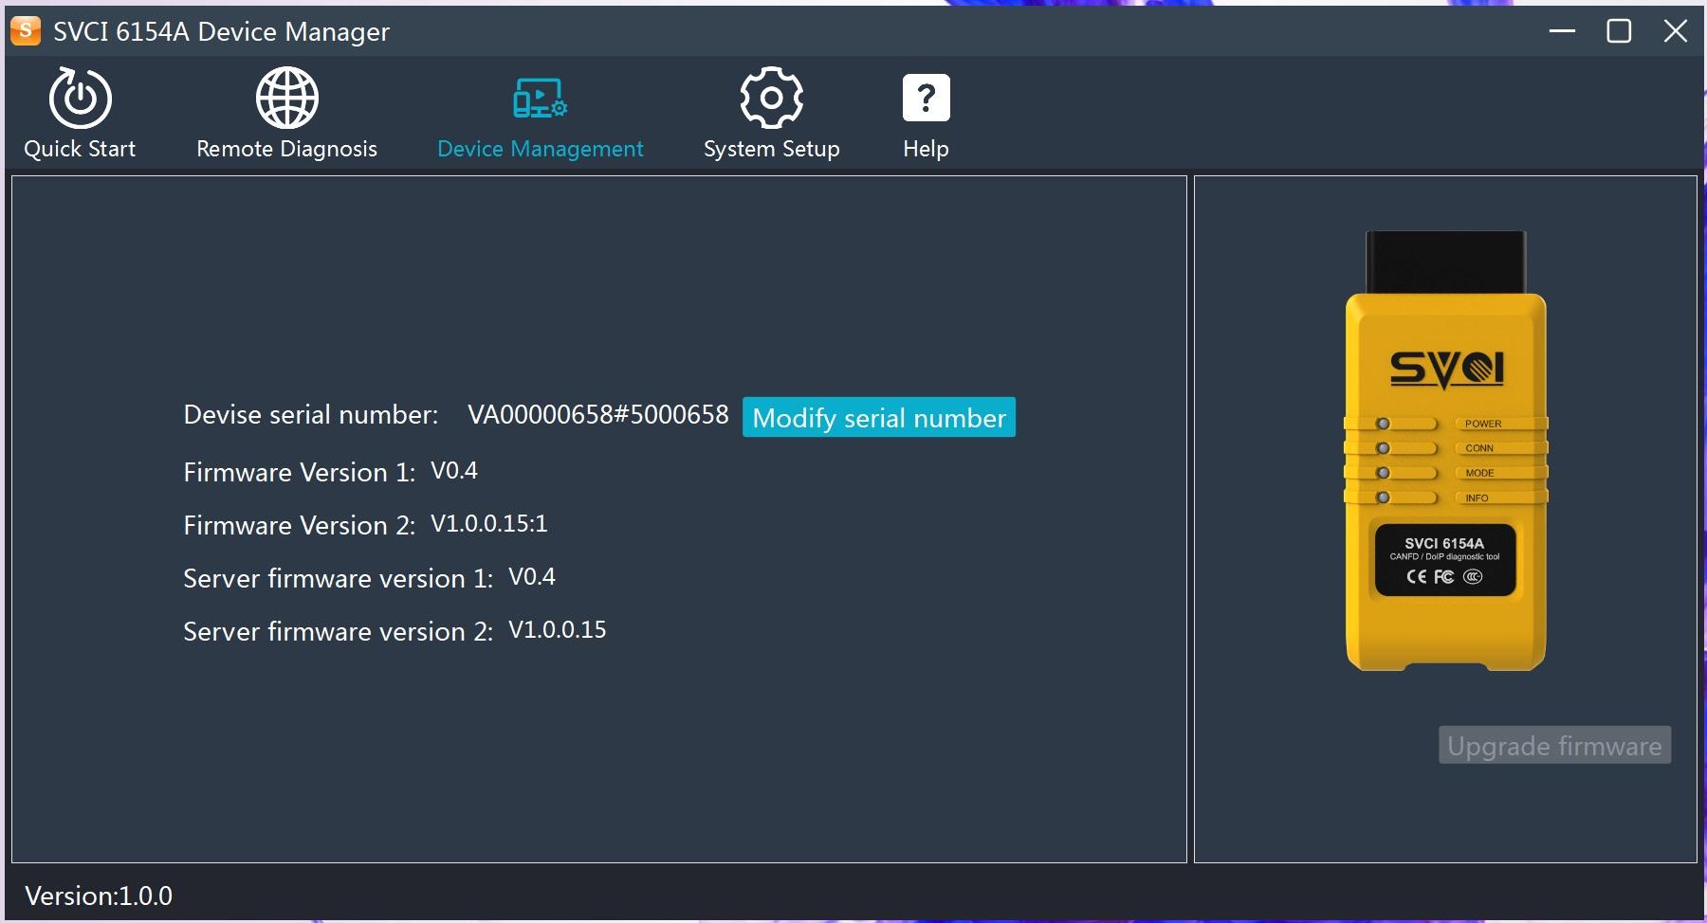1707x923 pixels.
Task: Click the SVCI app logo in title bar
Action: (26, 30)
